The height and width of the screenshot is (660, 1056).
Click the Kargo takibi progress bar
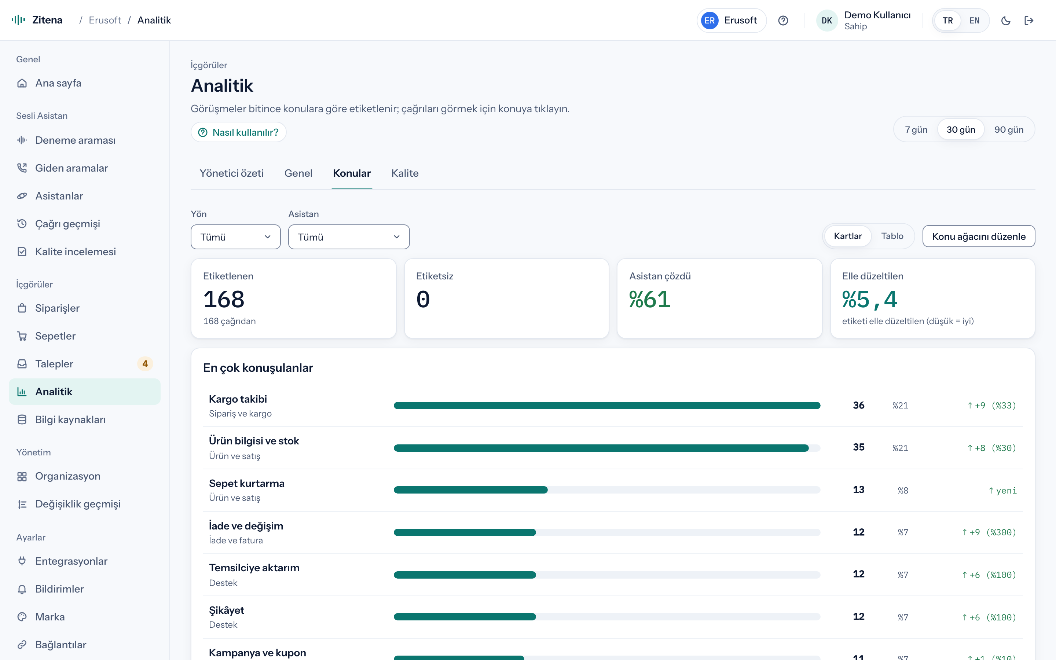pyautogui.click(x=606, y=406)
